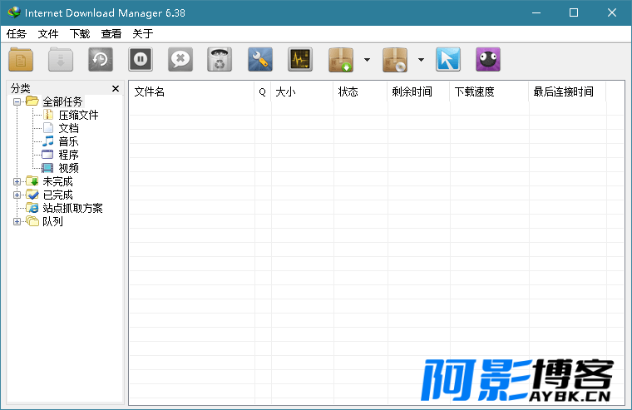Click the Stop All speech-bubble toolbar icon
This screenshot has height=410, width=632.
click(x=180, y=60)
